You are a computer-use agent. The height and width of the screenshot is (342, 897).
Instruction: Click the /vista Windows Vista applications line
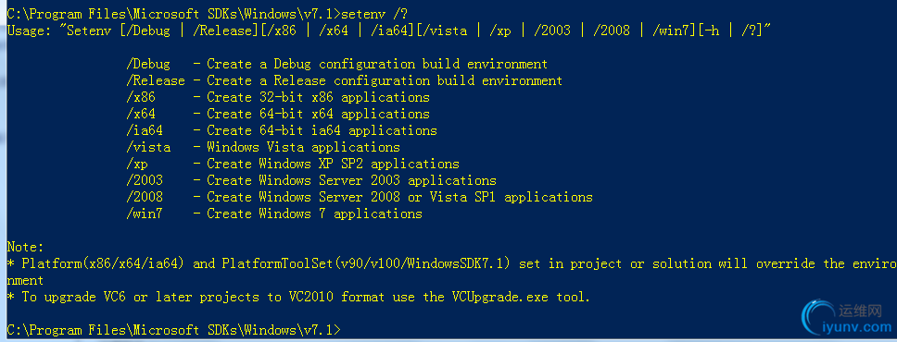(262, 147)
